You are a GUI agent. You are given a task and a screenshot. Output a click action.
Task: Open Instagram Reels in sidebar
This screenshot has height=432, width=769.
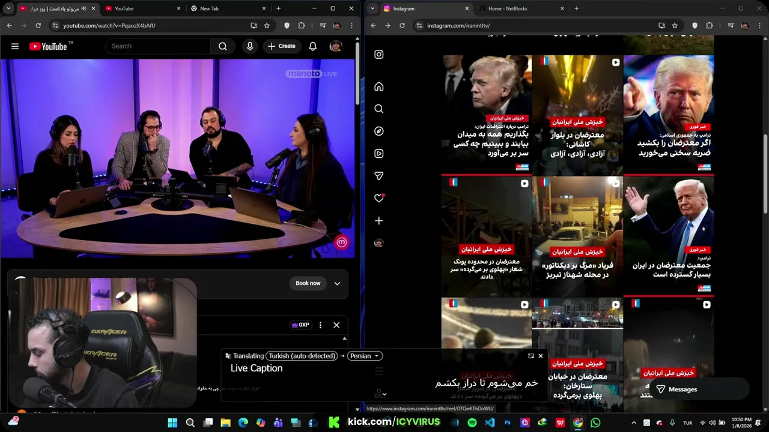click(379, 154)
